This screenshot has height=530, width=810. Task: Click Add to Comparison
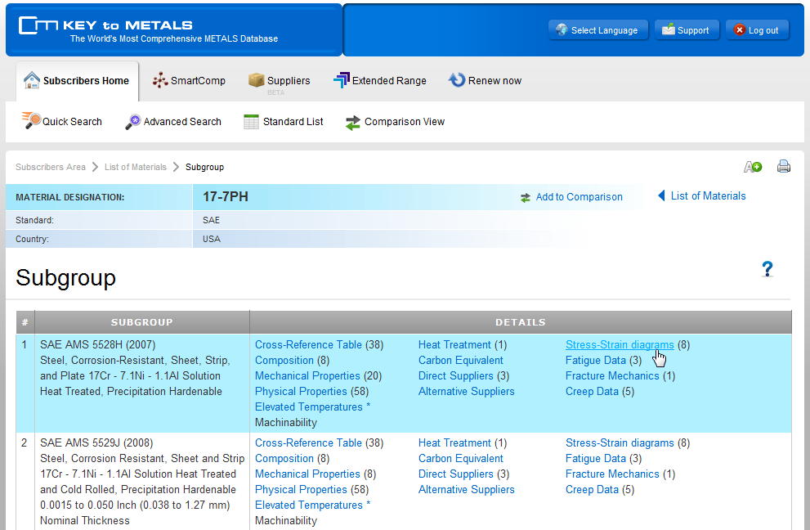[x=571, y=197]
